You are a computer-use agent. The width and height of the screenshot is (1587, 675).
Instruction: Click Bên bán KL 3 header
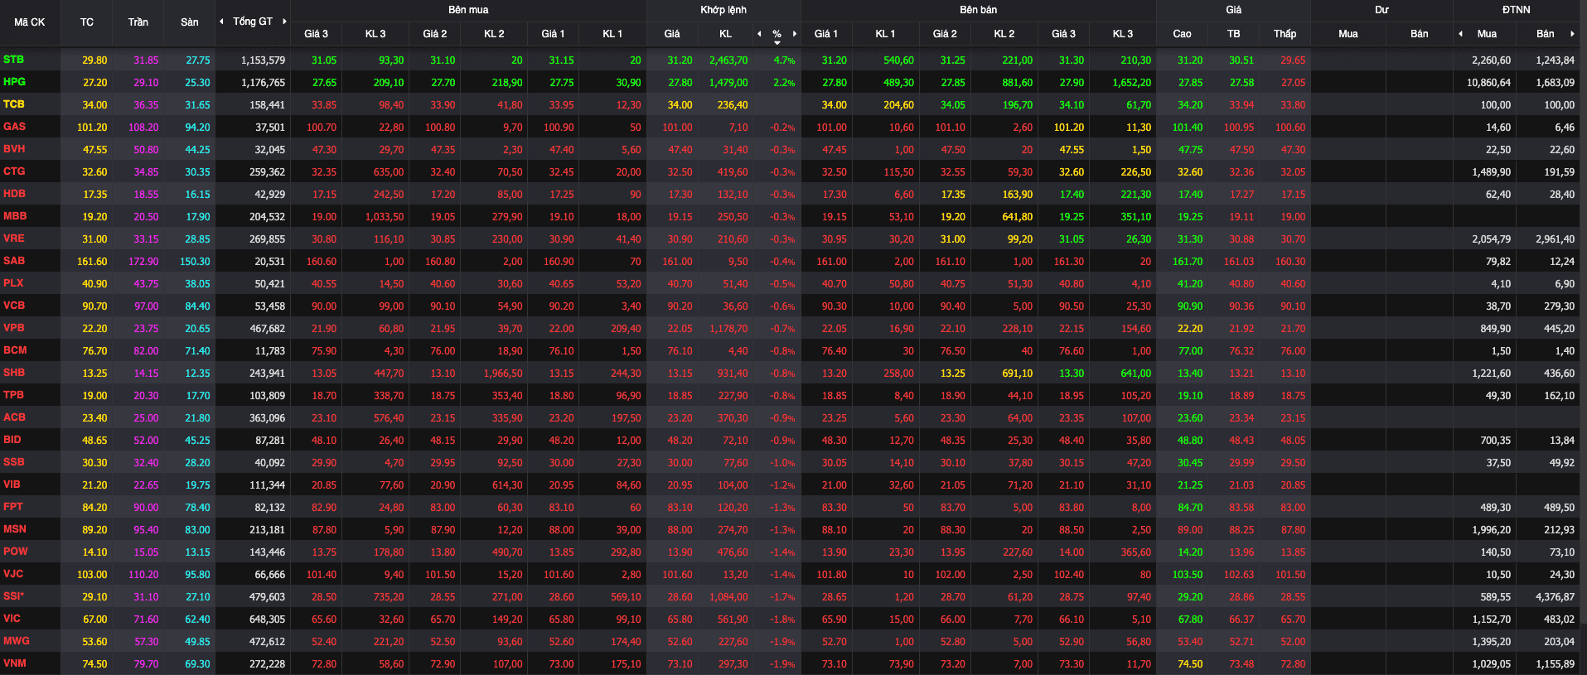pyautogui.click(x=1123, y=34)
